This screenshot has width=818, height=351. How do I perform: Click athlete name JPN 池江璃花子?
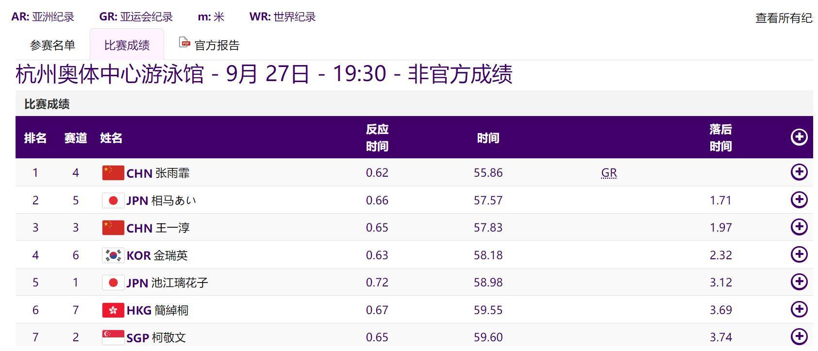(167, 283)
